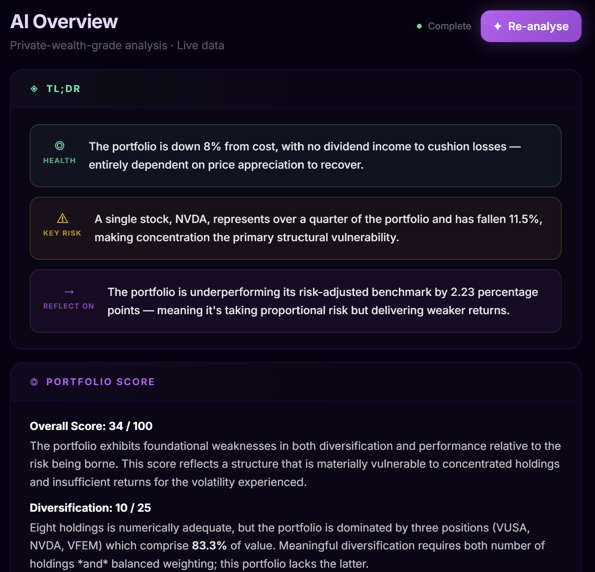Select the Private-wealth-grade analysis subtitle
Screen dimensions: 595x572
click(88, 45)
